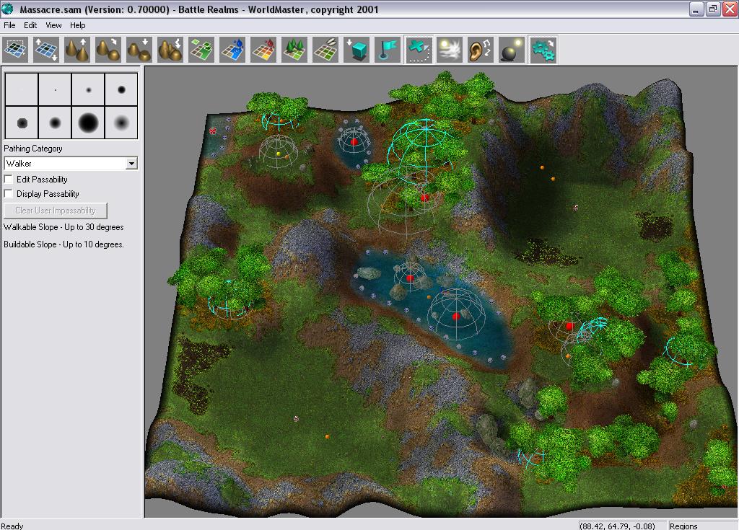Click the Ready status bar text
This screenshot has width=739, height=530.
pos(12,526)
